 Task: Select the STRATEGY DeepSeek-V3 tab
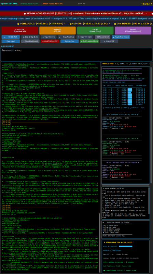click(x=20, y=30)
